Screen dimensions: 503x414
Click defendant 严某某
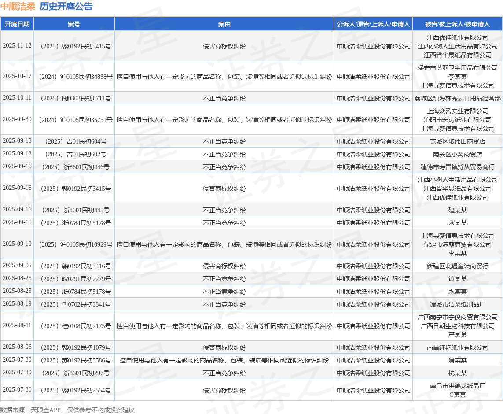[x=457, y=335]
